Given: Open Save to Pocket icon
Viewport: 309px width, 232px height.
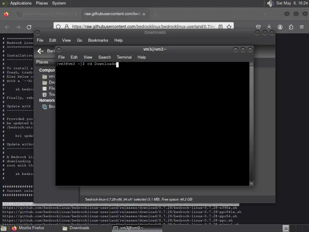Looking at the screenshot, I should [x=258, y=27].
